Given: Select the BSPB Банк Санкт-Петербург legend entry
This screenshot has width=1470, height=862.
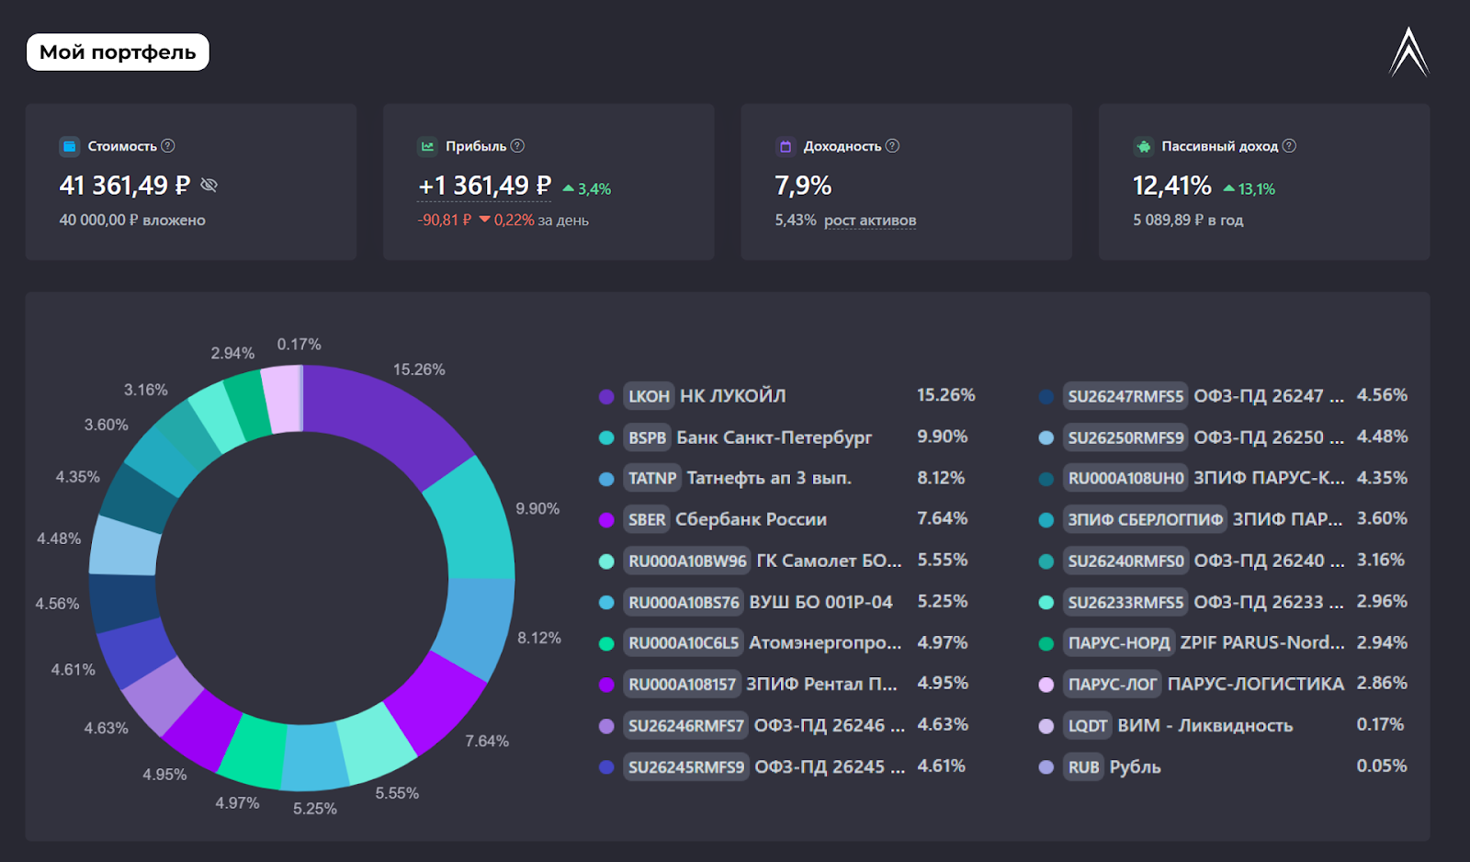Looking at the screenshot, I should [x=774, y=437].
